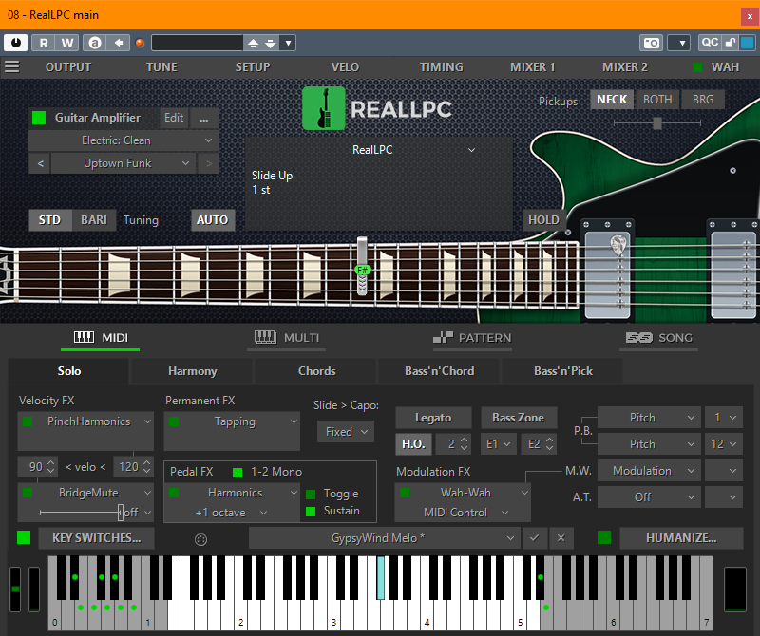Toggle Harmonics pedal FX on/off
The width and height of the screenshot is (760, 636).
(174, 493)
